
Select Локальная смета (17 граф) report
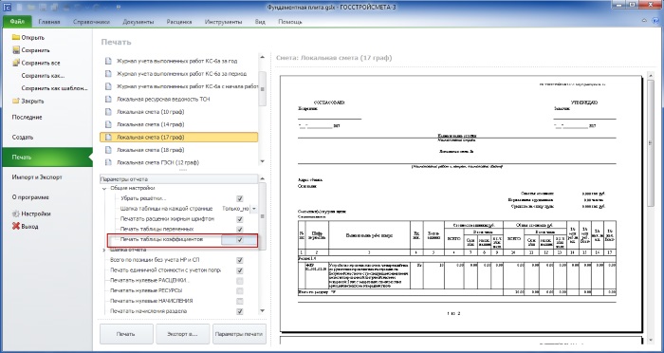tap(179, 138)
